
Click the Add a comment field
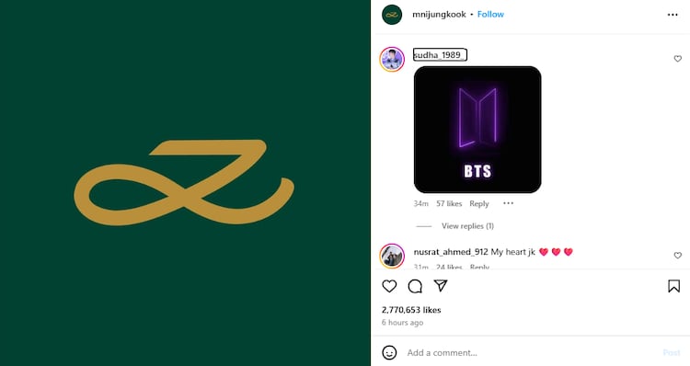[530, 352]
